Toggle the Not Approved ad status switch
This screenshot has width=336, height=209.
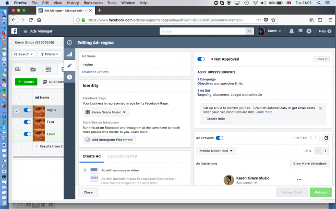201,59
